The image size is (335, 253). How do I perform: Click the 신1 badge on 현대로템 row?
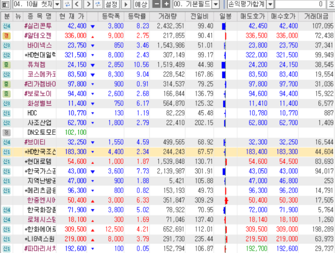[6, 161]
